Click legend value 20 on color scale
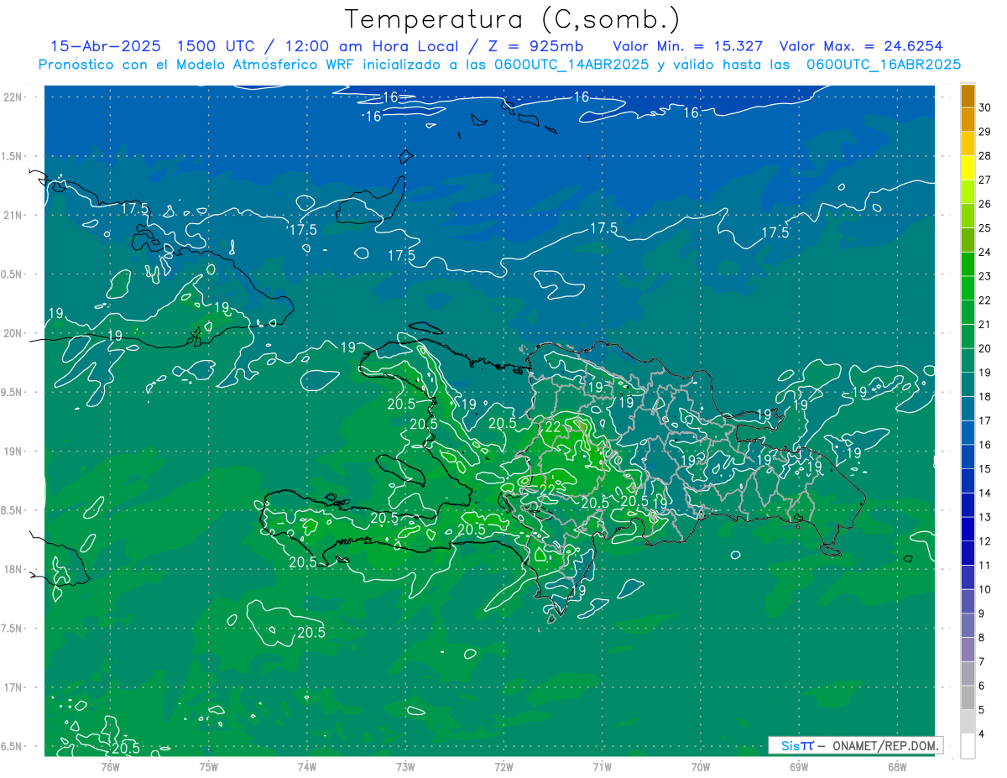1007x778 pixels. click(x=985, y=348)
